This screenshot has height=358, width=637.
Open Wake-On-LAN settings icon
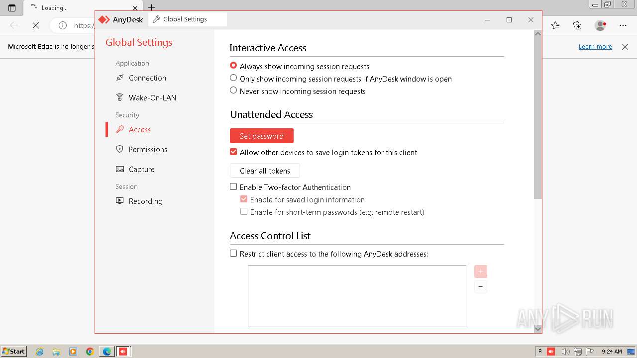[x=119, y=97]
